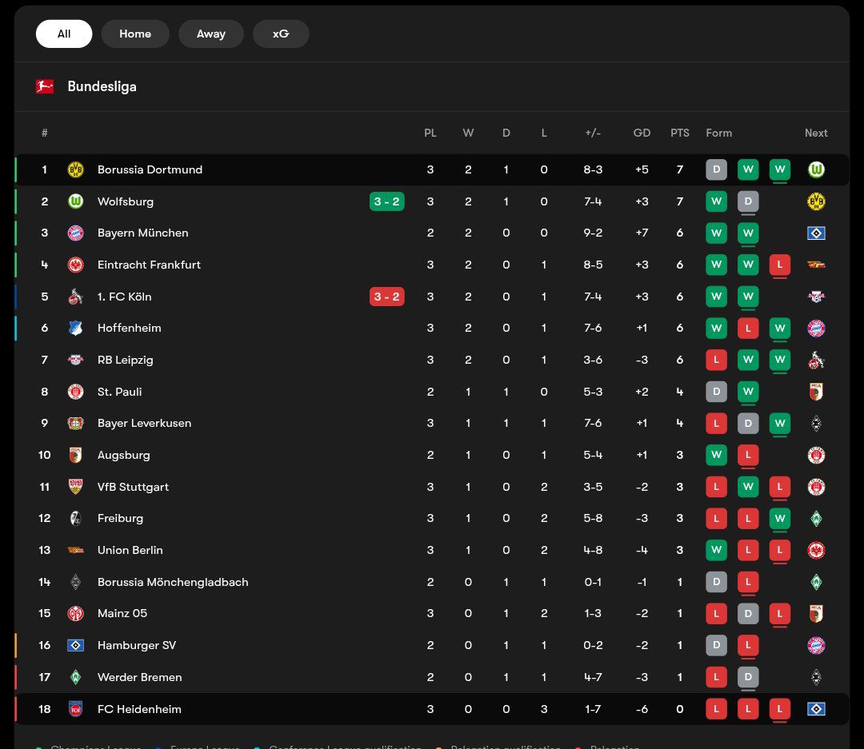Click the Bayern München club badge
864x749 pixels.
tap(75, 233)
